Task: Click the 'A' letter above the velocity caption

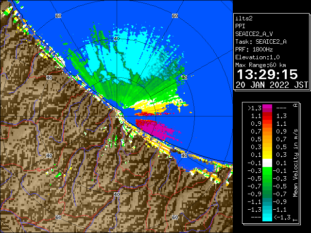Action: (x=295, y=105)
